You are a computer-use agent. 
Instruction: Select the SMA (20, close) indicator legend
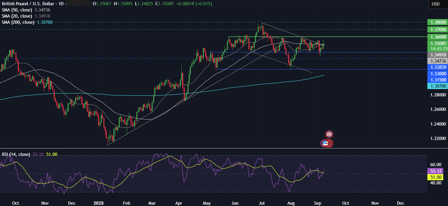click(x=17, y=16)
